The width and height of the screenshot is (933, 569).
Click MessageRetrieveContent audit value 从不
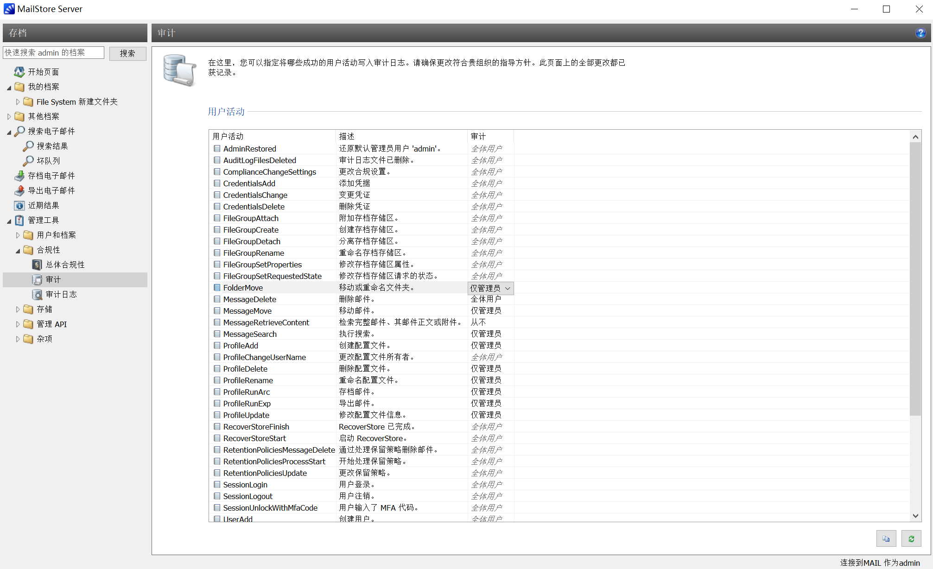tap(478, 322)
